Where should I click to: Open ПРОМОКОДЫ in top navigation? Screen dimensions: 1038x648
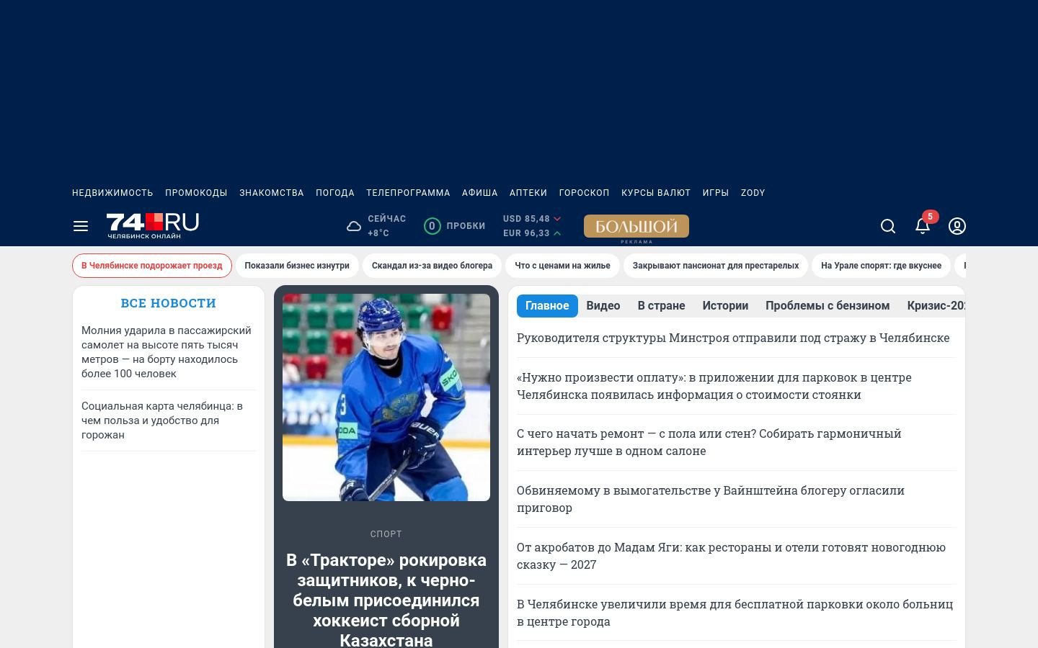point(196,193)
